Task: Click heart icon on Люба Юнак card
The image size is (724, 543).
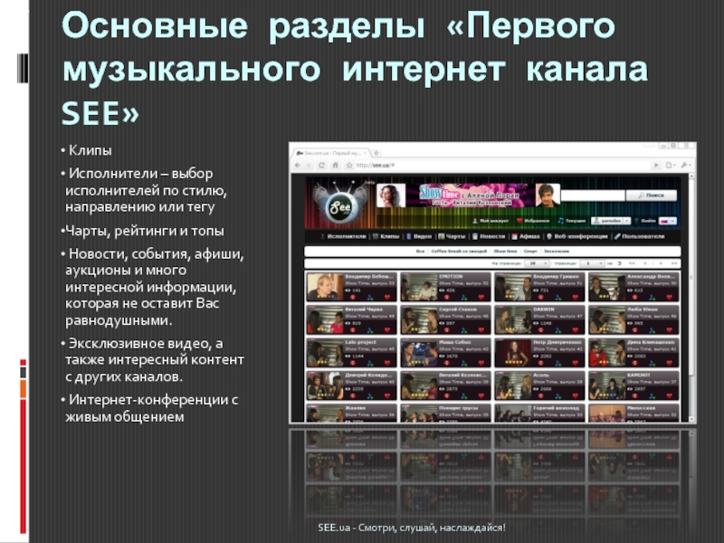Action: point(669,330)
